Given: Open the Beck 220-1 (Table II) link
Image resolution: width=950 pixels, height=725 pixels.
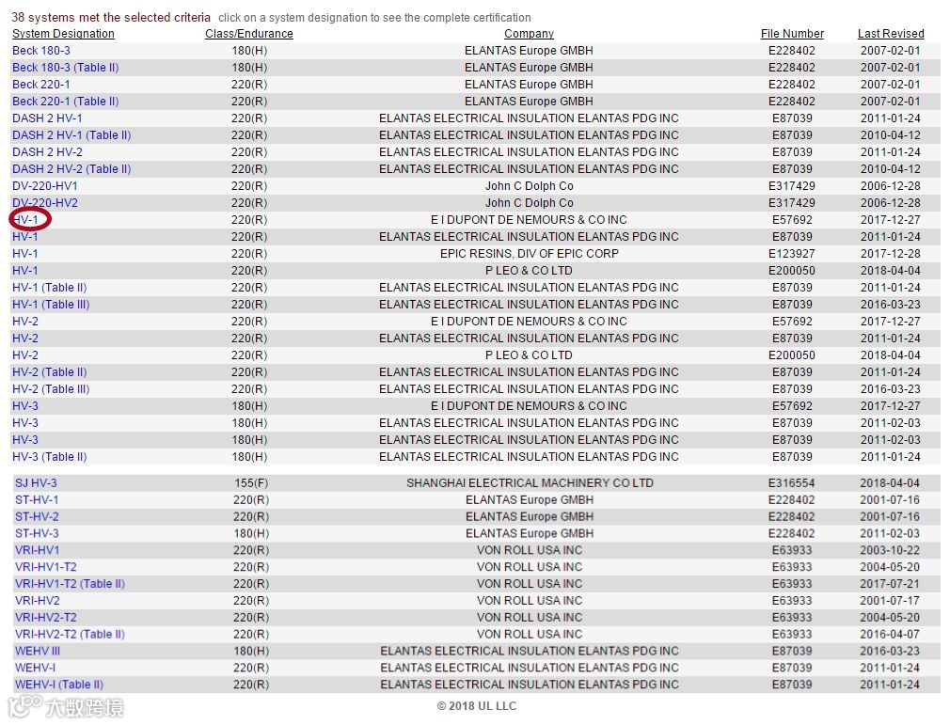Looking at the screenshot, I should coord(66,102).
